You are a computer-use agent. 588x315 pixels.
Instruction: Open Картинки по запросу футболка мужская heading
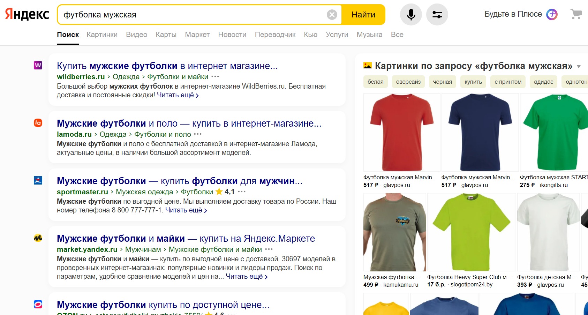474,66
